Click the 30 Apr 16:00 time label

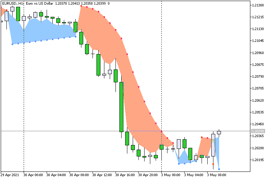(x=125, y=175)
